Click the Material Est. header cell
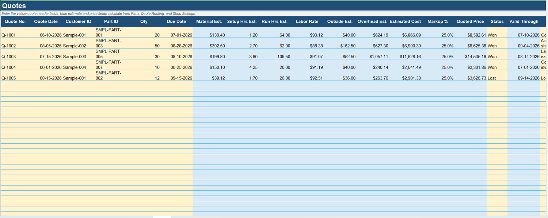Viewport: 548px width, 218px height. pos(209,22)
